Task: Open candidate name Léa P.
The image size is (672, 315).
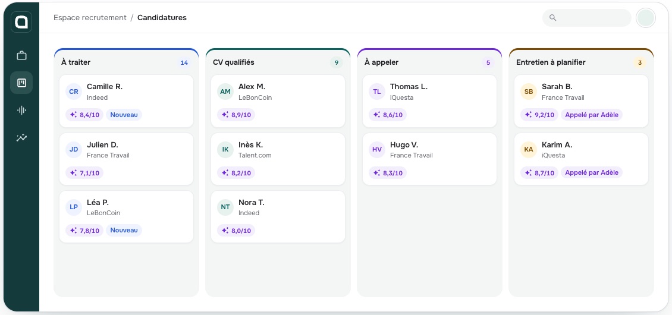Action: click(x=98, y=202)
